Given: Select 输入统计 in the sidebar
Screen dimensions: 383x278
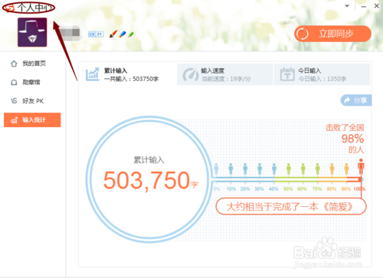Looking at the screenshot, I should (x=32, y=120).
